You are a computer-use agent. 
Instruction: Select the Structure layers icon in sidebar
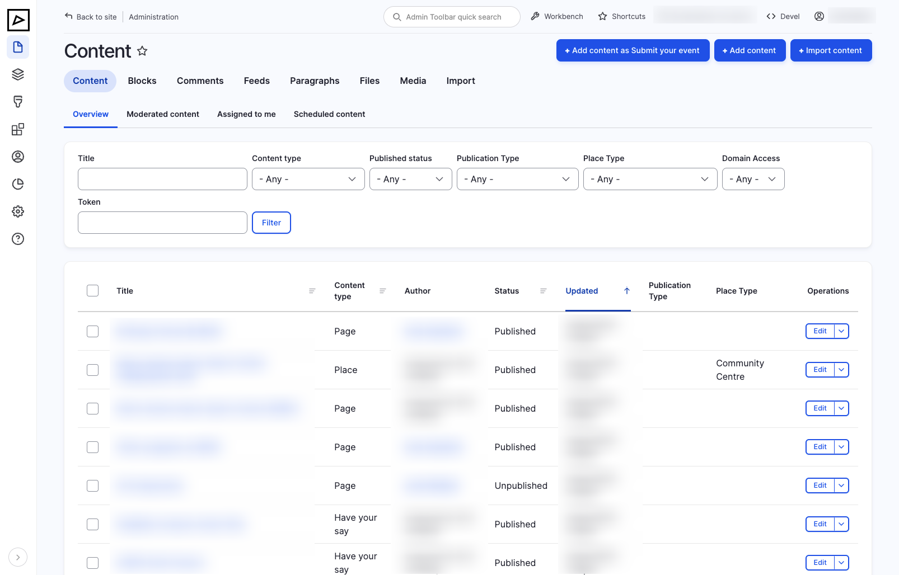pos(18,74)
